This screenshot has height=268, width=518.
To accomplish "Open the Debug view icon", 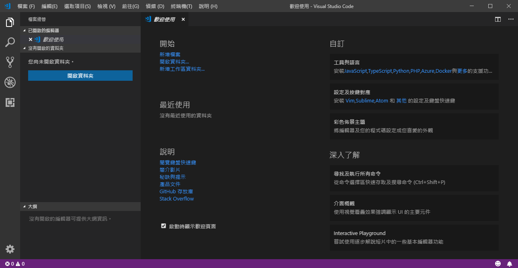I will (x=10, y=82).
